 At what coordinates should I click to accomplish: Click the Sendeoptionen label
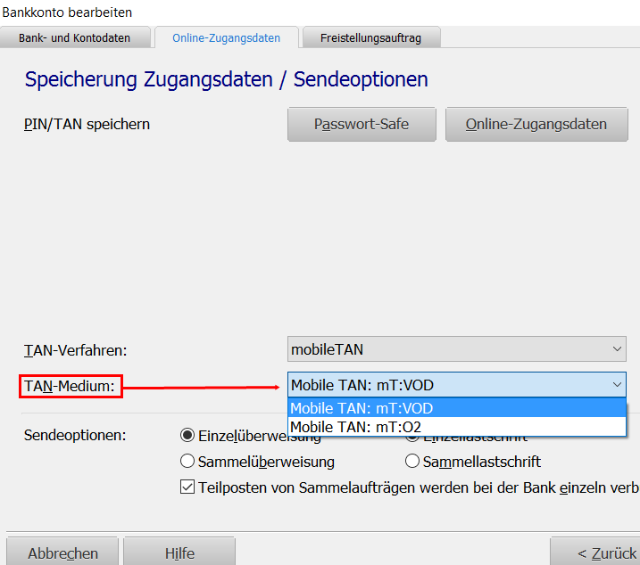75,436
